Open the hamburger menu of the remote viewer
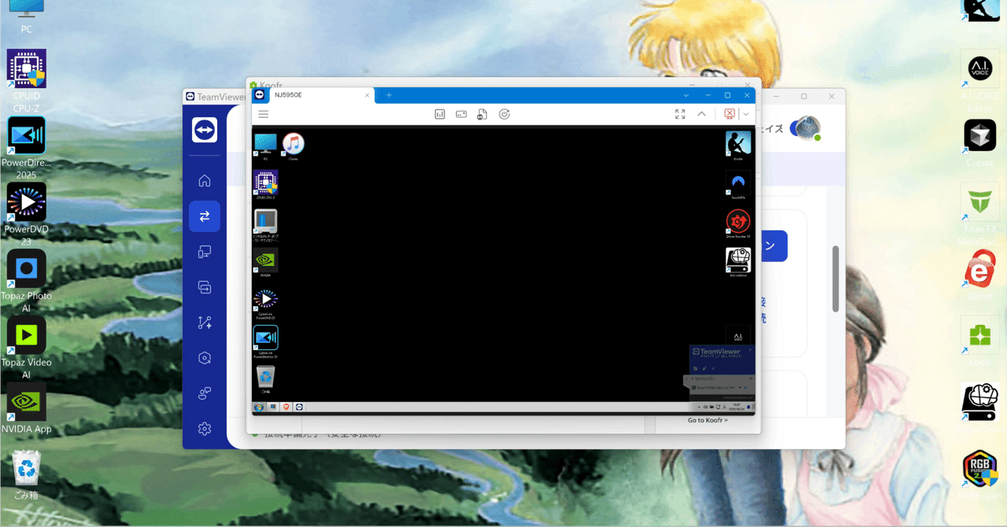Screen dimensions: 1007x527 pyautogui.click(x=263, y=114)
